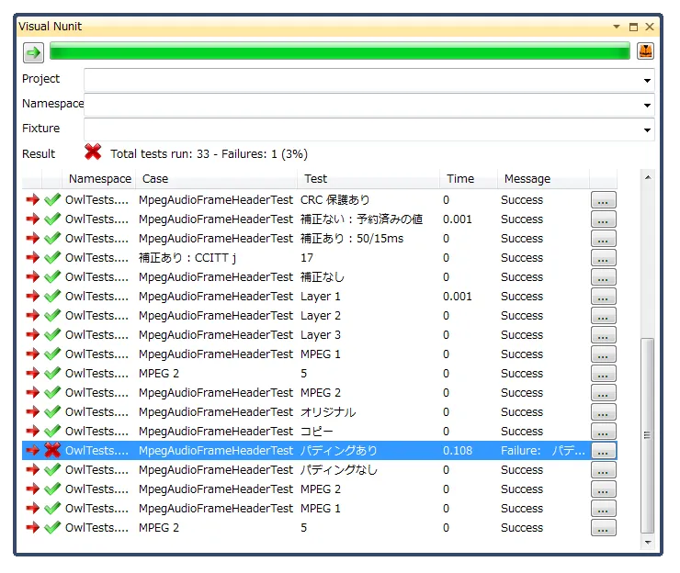
Task: Open details button for コピー row
Action: click(603, 432)
